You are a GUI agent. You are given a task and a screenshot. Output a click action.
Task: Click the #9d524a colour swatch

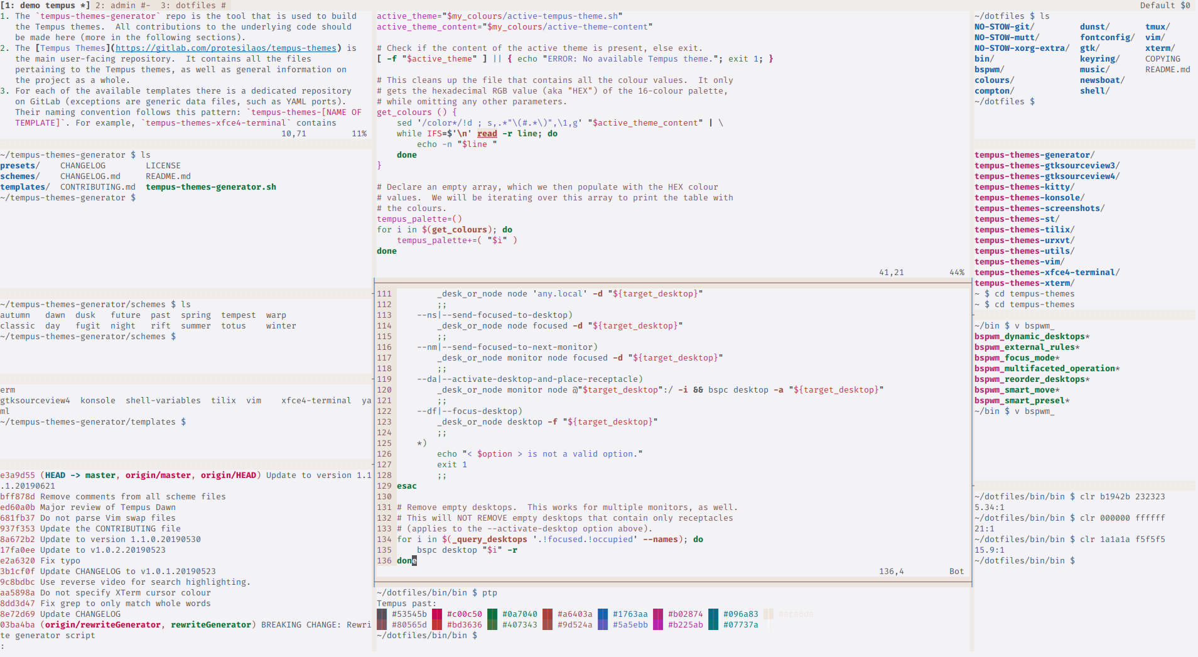pyautogui.click(x=548, y=624)
